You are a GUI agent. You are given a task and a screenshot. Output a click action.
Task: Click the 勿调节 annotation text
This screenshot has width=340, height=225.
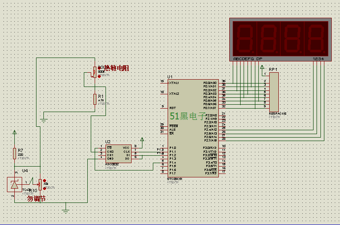point(36,199)
